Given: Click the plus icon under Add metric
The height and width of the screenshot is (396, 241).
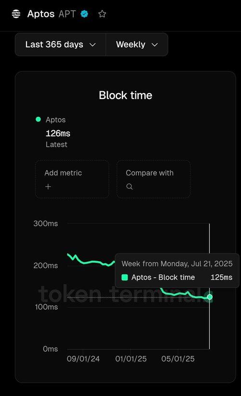Looking at the screenshot, I should [48, 186].
